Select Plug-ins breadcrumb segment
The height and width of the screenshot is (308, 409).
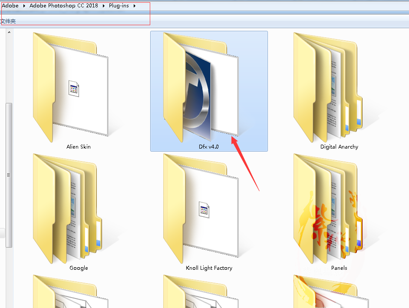(119, 6)
